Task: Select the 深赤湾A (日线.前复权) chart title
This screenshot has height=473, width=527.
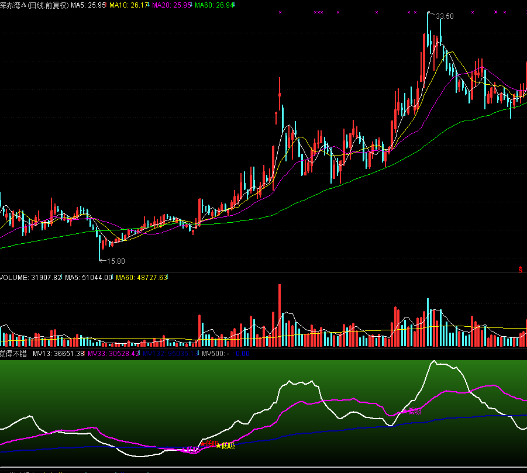Action: point(35,5)
